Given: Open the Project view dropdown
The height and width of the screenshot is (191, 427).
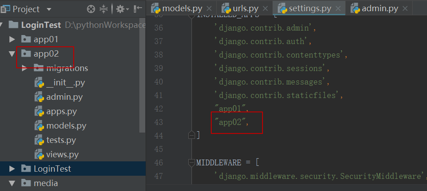Looking at the screenshot, I should pos(49,9).
